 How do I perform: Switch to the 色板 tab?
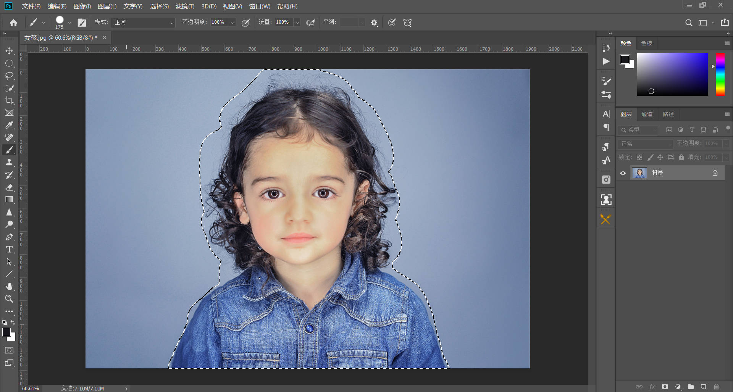coord(647,43)
